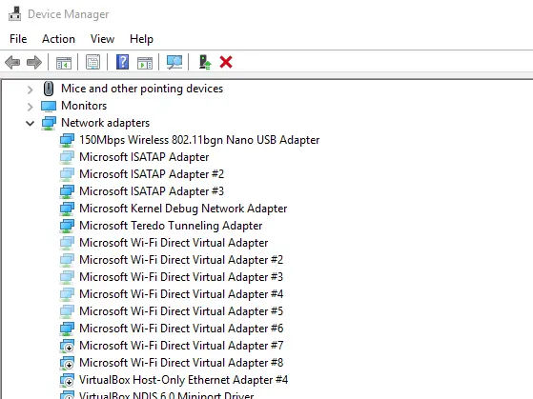
Task: Open the File menu
Action: [x=18, y=39]
